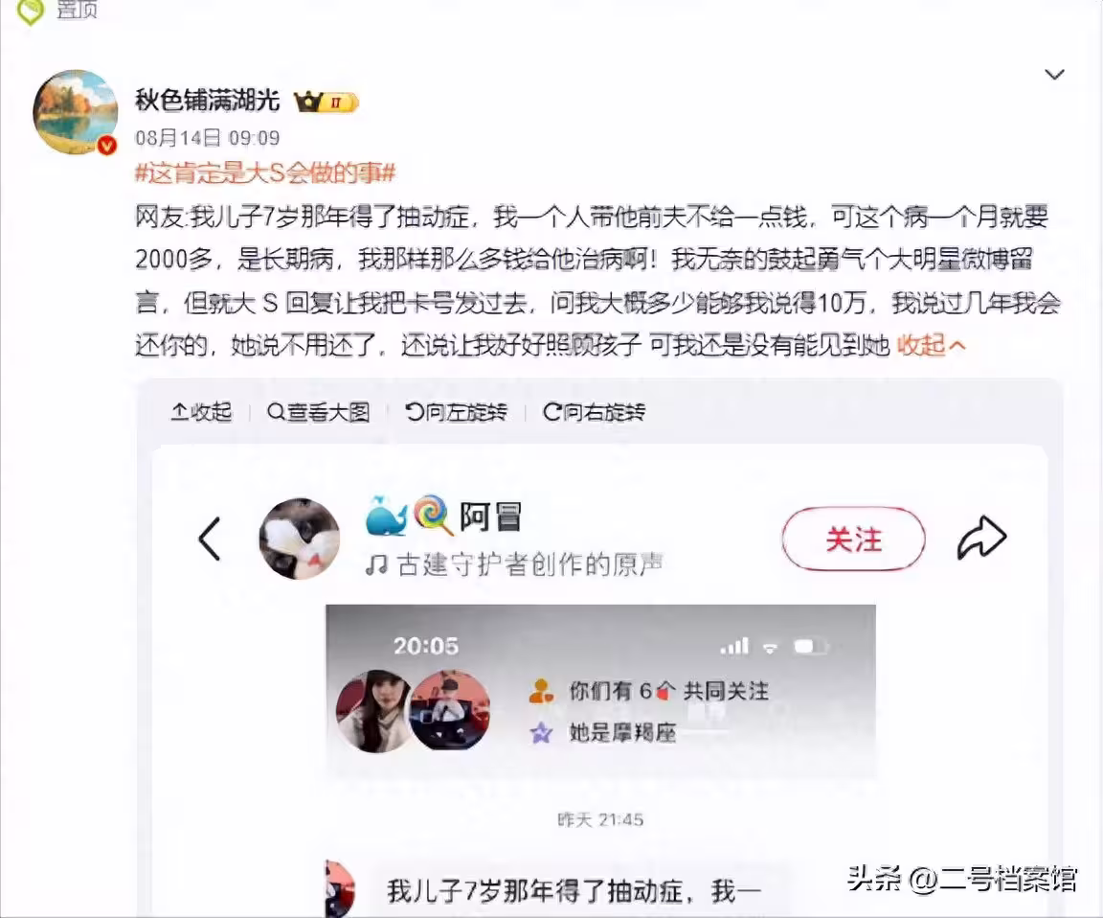The height and width of the screenshot is (918, 1103).
Task: Open 秋色铺满湖光 profile avatar
Action: 76,111
